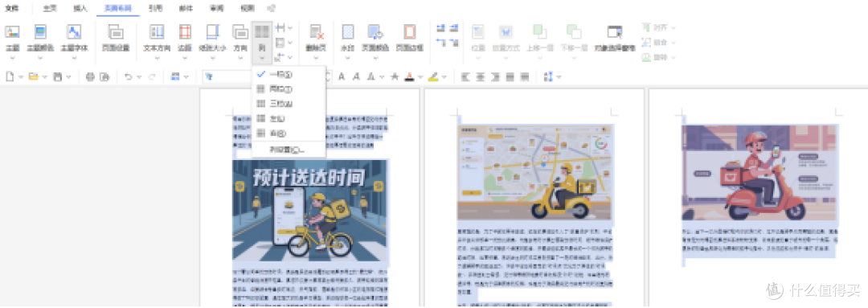
Task: Choose 两栏 two columns from menu
Action: point(289,88)
